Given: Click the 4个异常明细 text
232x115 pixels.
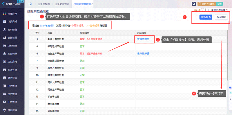Looking at the screenshot, I should pos(77,26).
